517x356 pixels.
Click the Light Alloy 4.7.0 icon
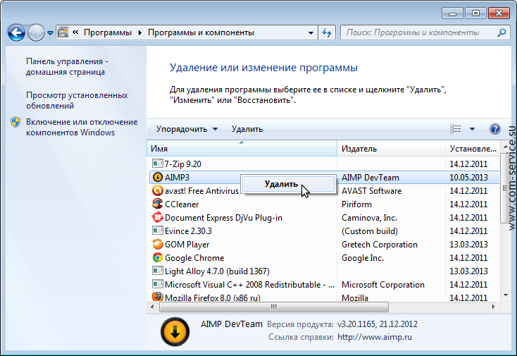[158, 271]
